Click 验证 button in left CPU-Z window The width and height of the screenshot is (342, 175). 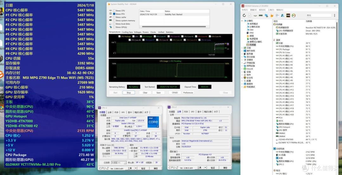pyautogui.click(x=143, y=168)
